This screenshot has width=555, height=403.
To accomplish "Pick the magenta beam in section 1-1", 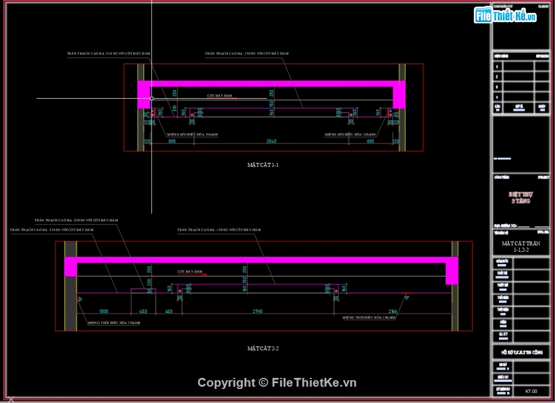I will [271, 84].
